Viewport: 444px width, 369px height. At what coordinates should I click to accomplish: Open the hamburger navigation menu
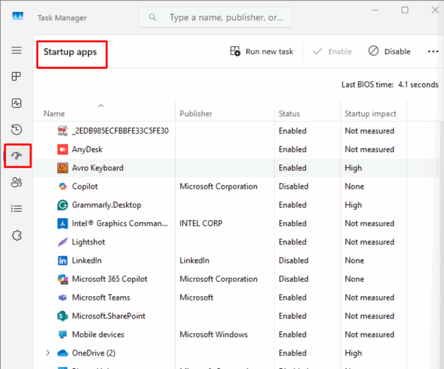[16, 50]
